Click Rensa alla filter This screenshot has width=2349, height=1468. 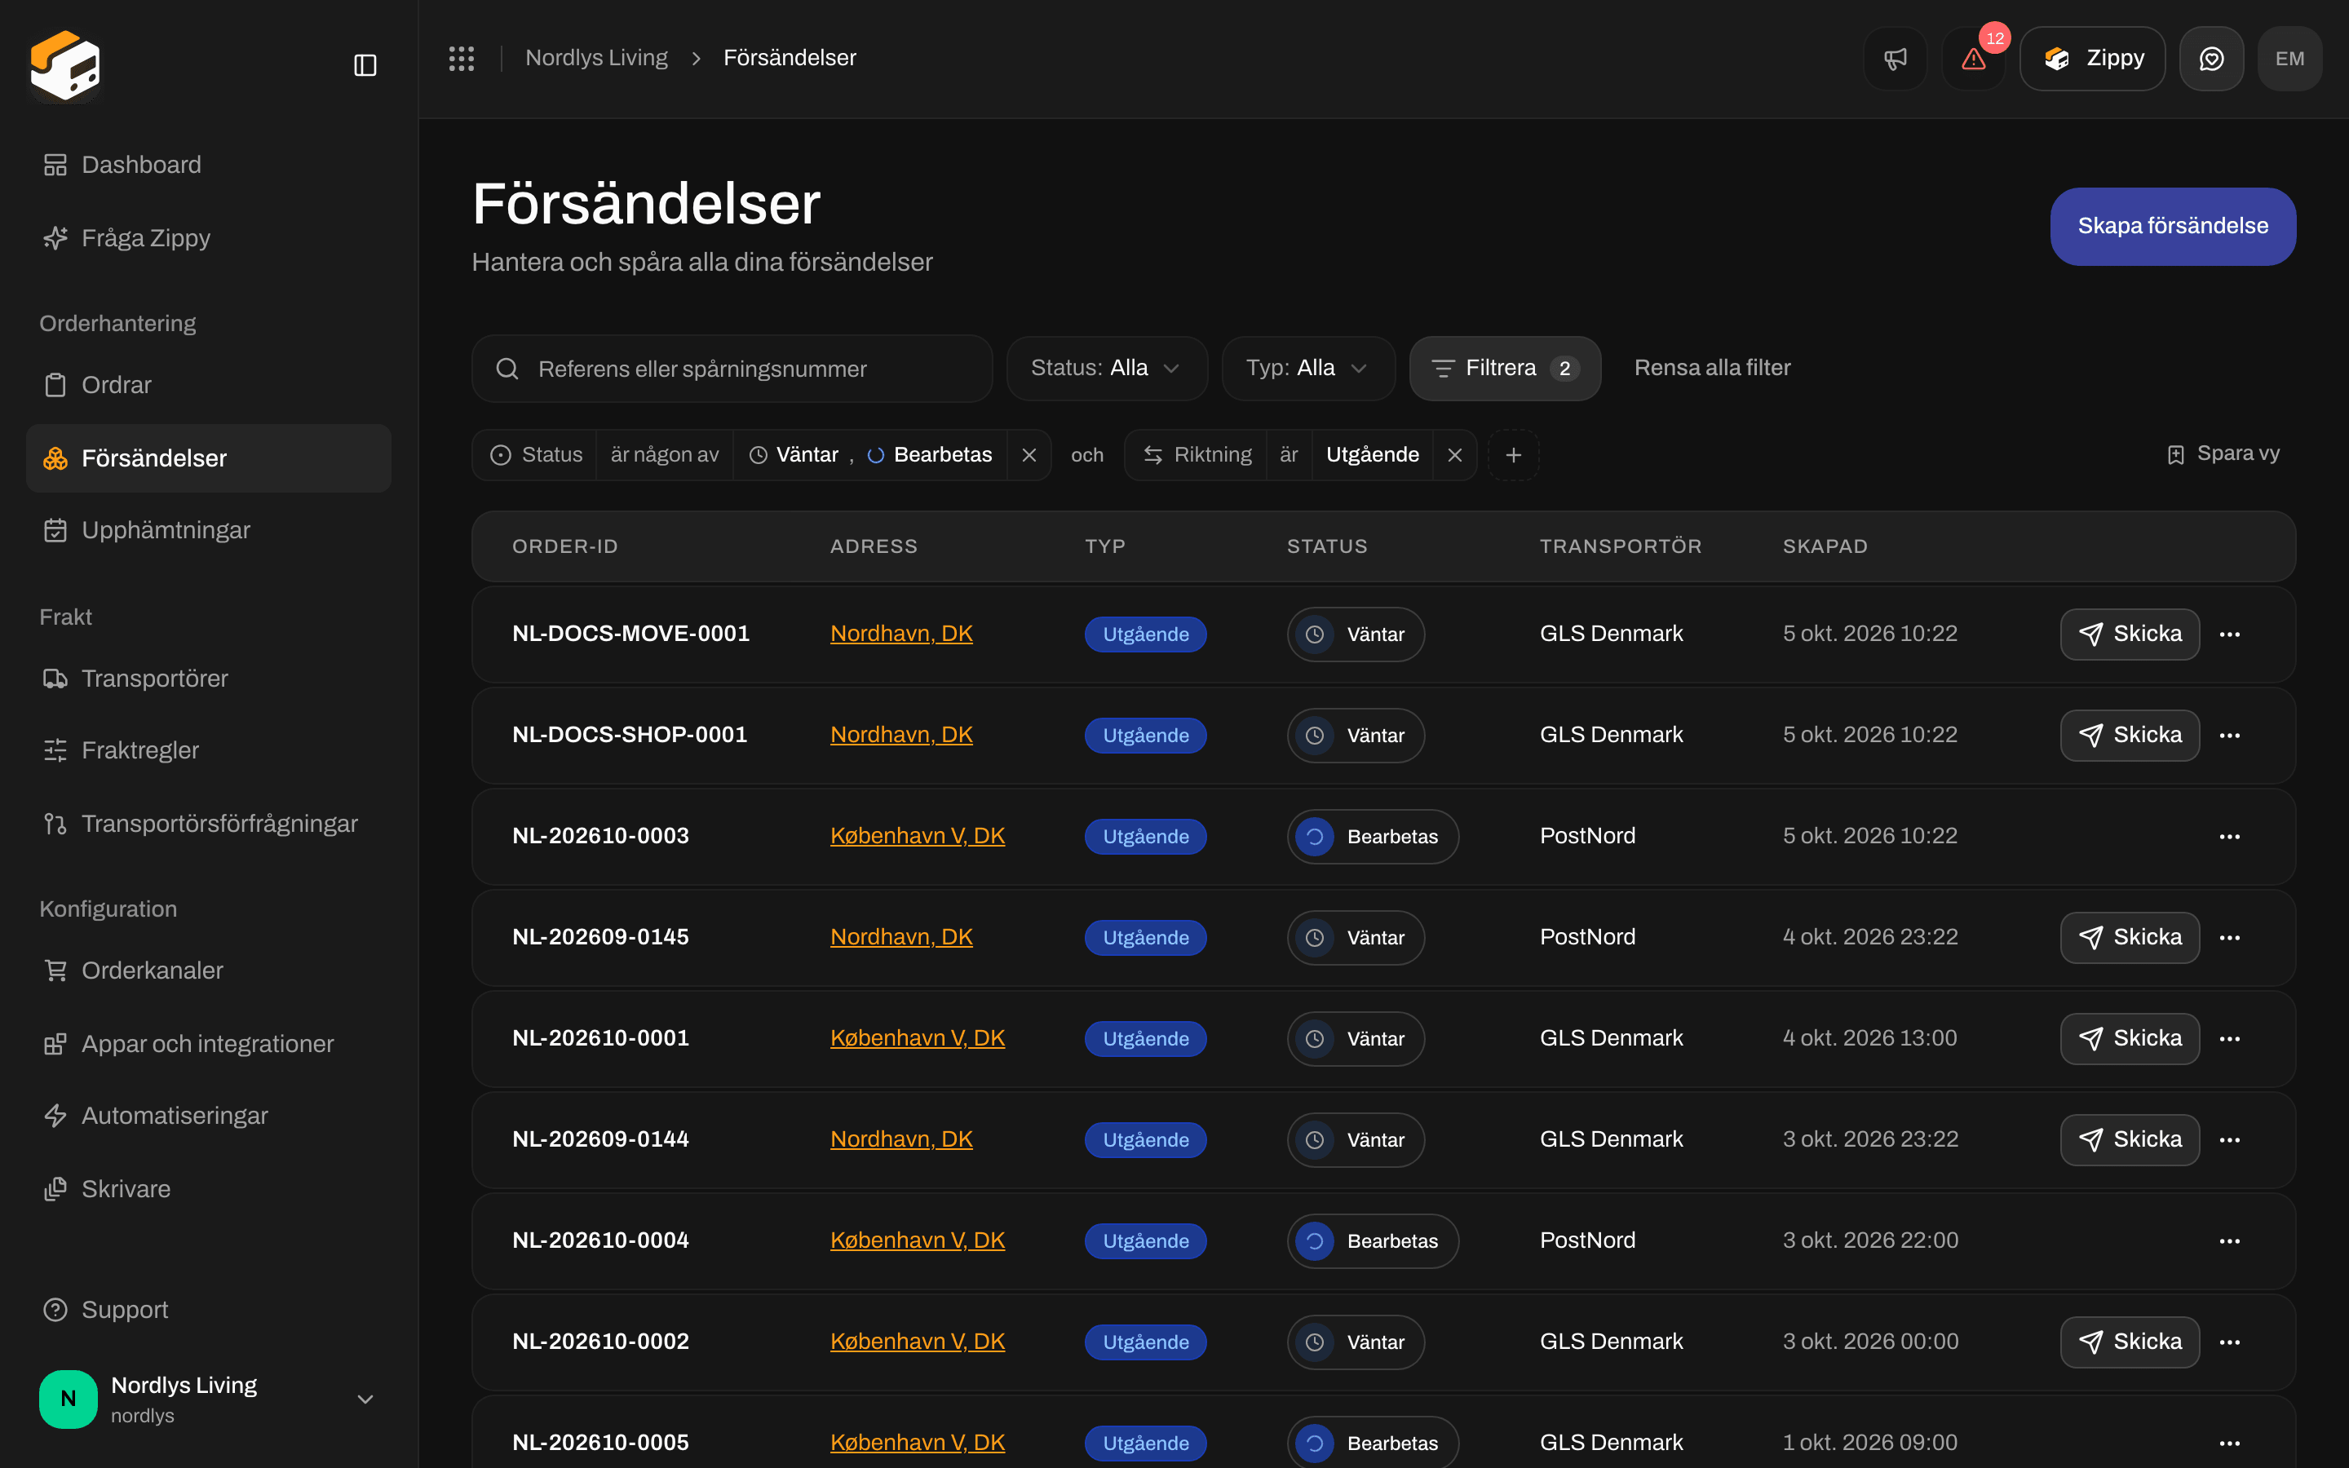1712,368
